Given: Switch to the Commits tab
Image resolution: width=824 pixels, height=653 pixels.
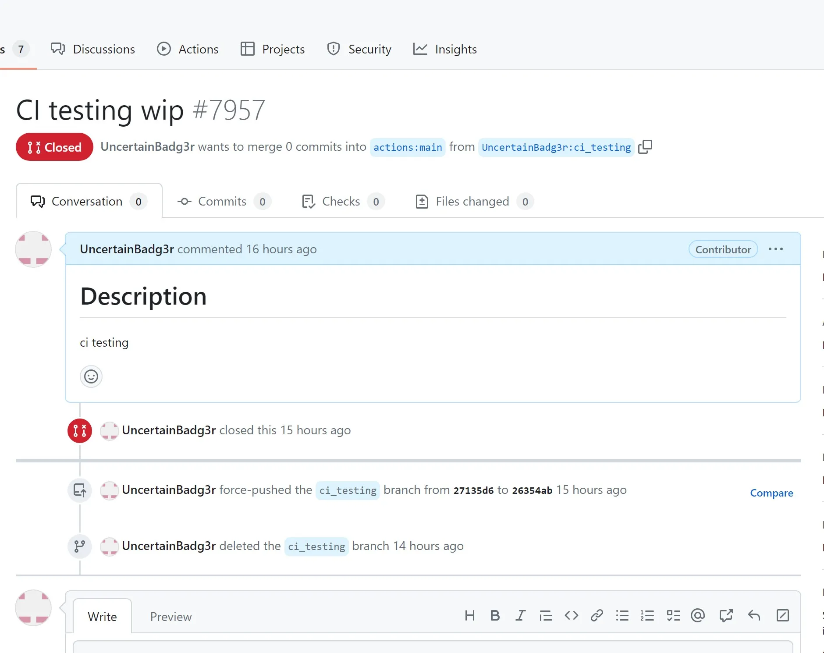Looking at the screenshot, I should [x=224, y=202].
